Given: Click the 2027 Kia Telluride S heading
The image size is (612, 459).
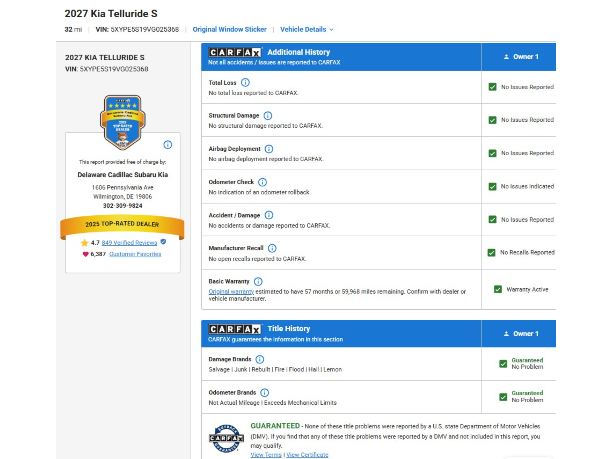Looking at the screenshot, I should tap(111, 14).
